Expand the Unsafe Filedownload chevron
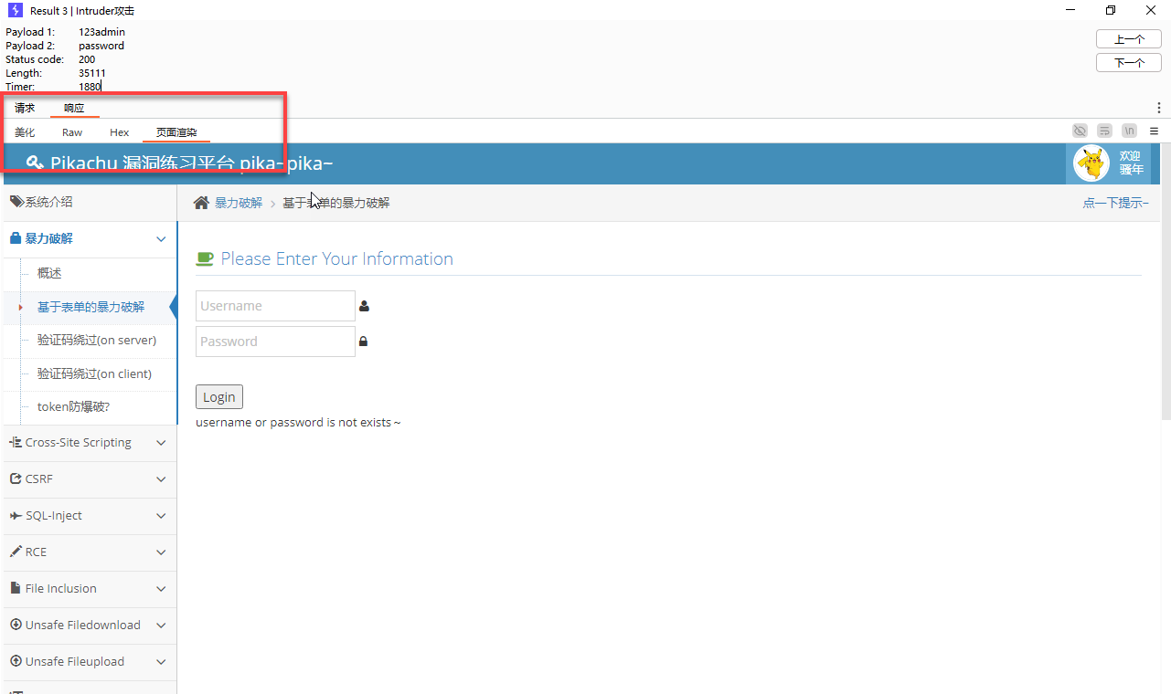This screenshot has width=1171, height=694. point(162,626)
